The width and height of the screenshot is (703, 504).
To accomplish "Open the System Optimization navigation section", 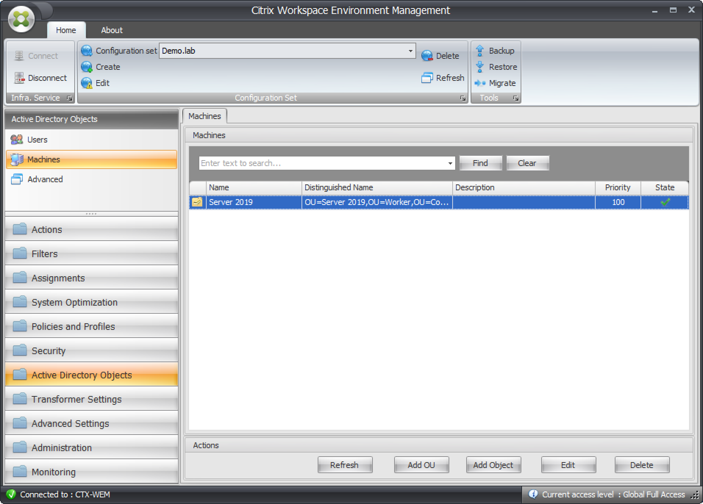I will pyautogui.click(x=74, y=302).
